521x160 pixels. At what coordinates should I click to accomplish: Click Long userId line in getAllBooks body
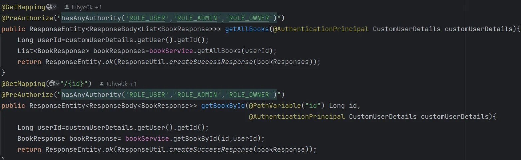[113, 40]
